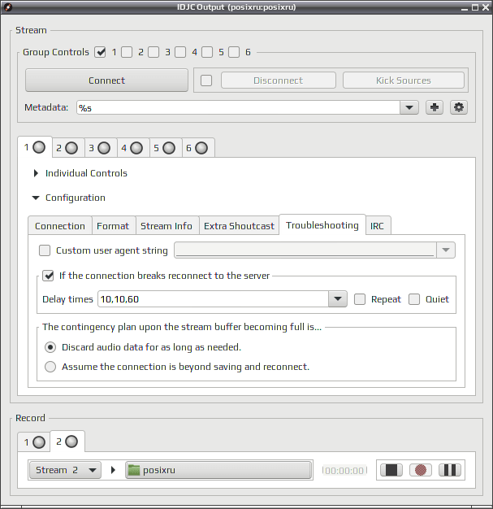Image resolution: width=493 pixels, height=509 pixels.
Task: Click the Delay times input field
Action: [213, 299]
